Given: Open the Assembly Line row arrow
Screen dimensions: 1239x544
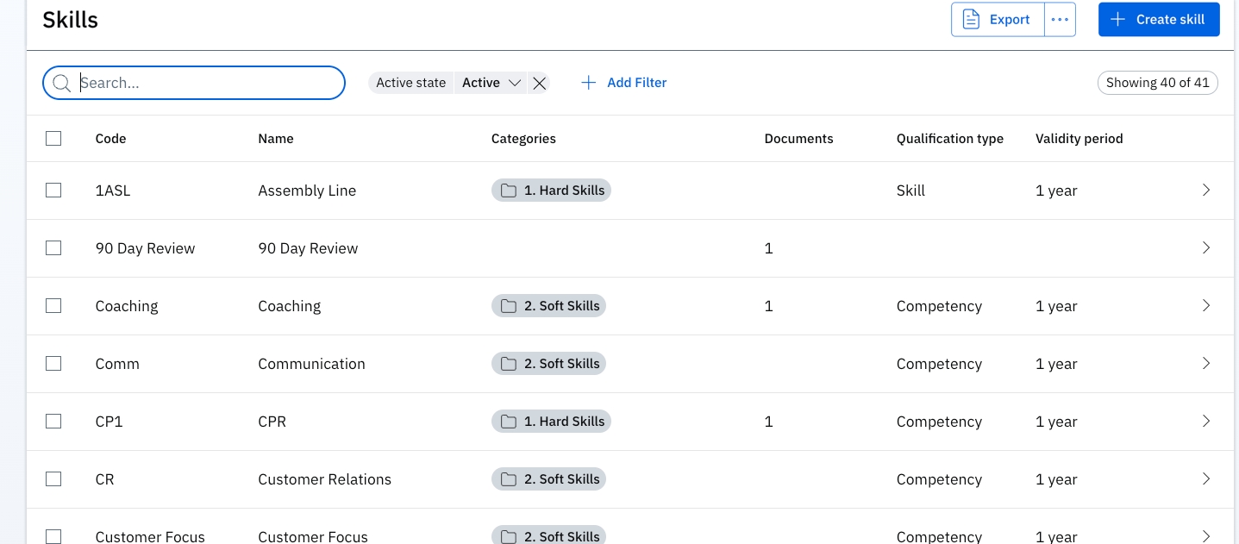Looking at the screenshot, I should (x=1206, y=191).
